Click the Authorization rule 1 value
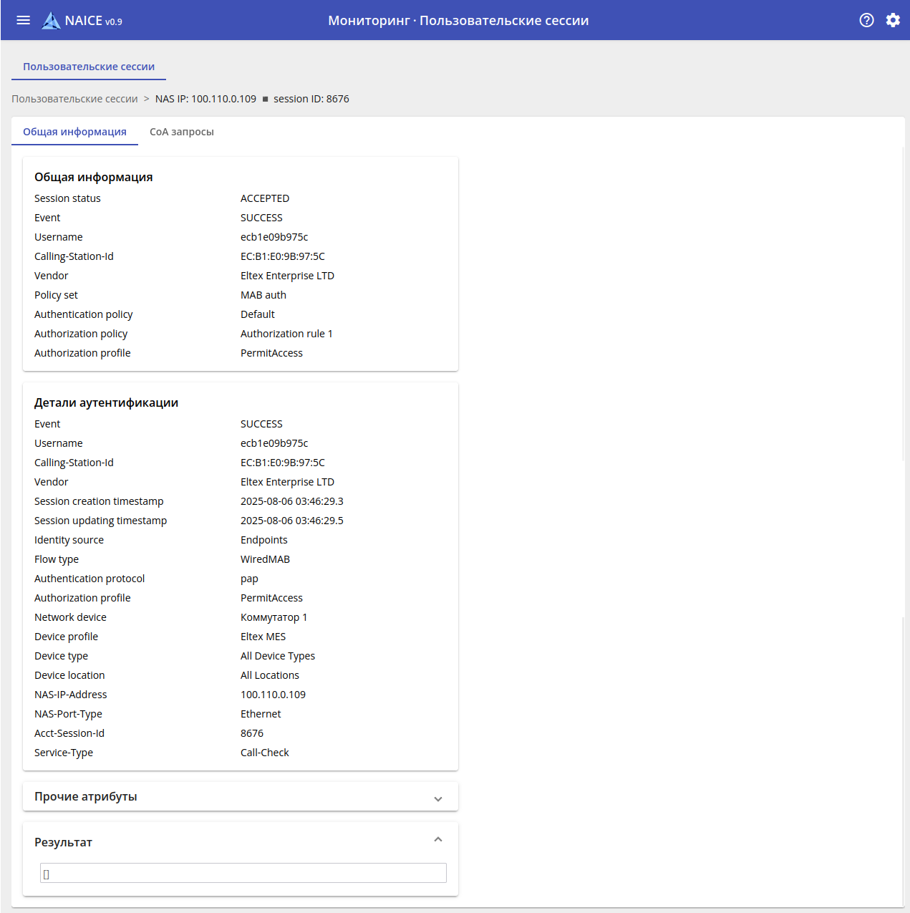The width and height of the screenshot is (910, 913). 286,334
